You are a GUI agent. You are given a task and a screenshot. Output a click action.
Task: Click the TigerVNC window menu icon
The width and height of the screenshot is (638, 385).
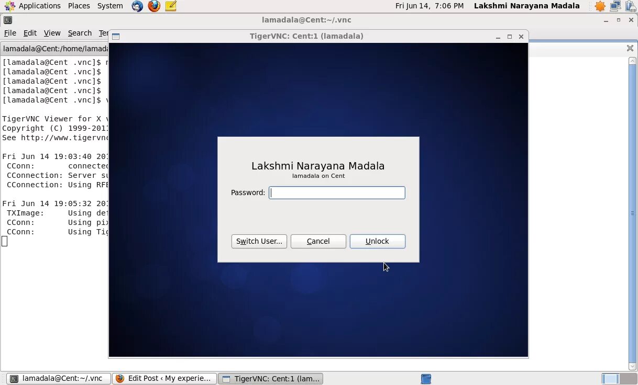point(115,36)
